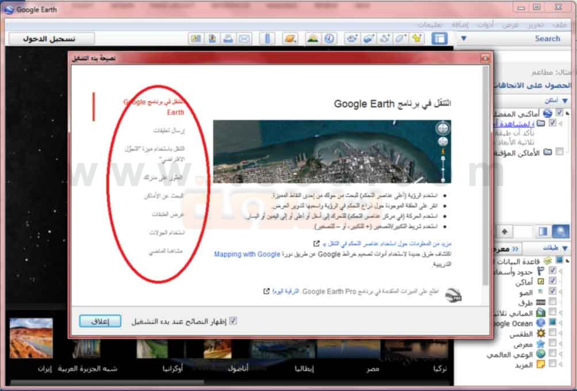Click the Email envelope toolbar icon

pyautogui.click(x=244, y=38)
